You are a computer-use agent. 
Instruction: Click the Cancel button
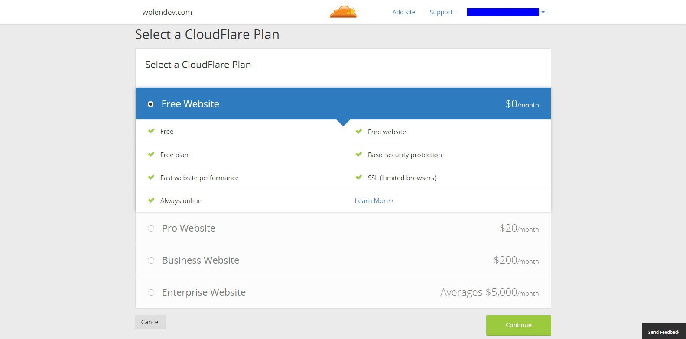pos(150,322)
